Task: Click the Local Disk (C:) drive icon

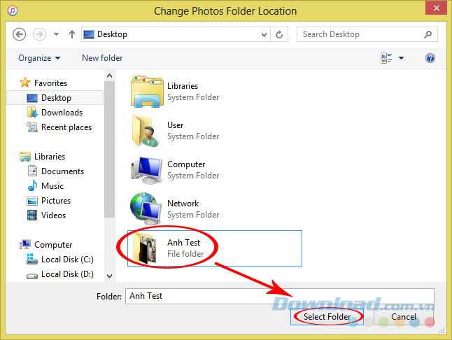Action: pyautogui.click(x=32, y=259)
